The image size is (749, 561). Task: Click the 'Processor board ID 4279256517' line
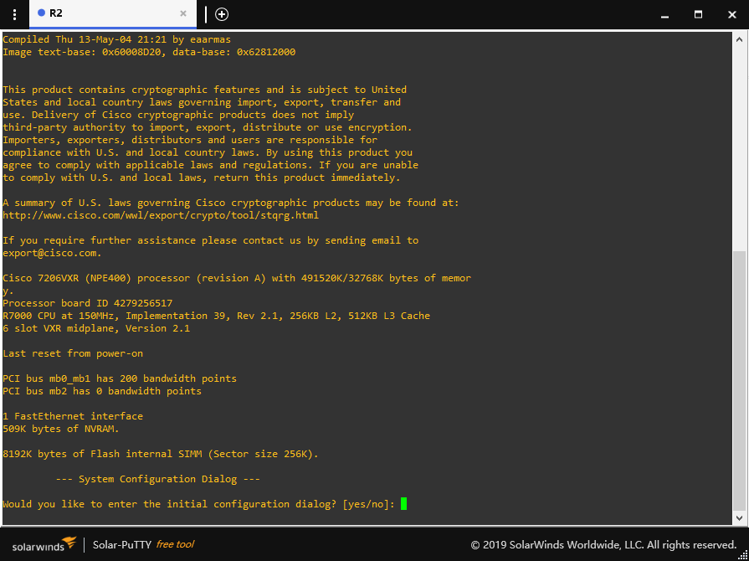tap(87, 303)
